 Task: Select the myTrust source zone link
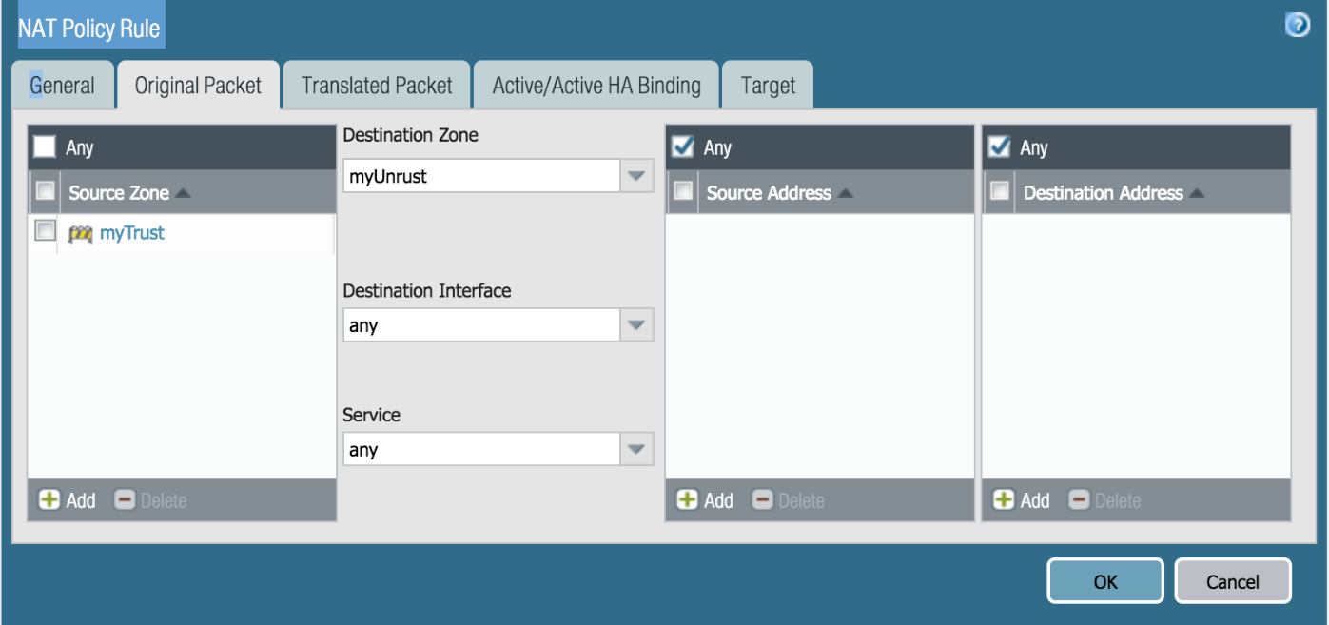[132, 233]
